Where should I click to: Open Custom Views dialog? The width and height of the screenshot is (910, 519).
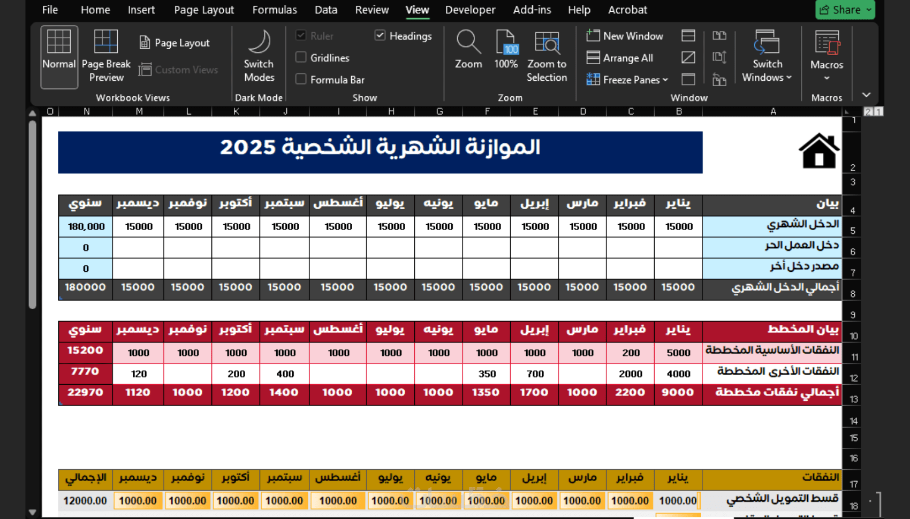point(178,70)
